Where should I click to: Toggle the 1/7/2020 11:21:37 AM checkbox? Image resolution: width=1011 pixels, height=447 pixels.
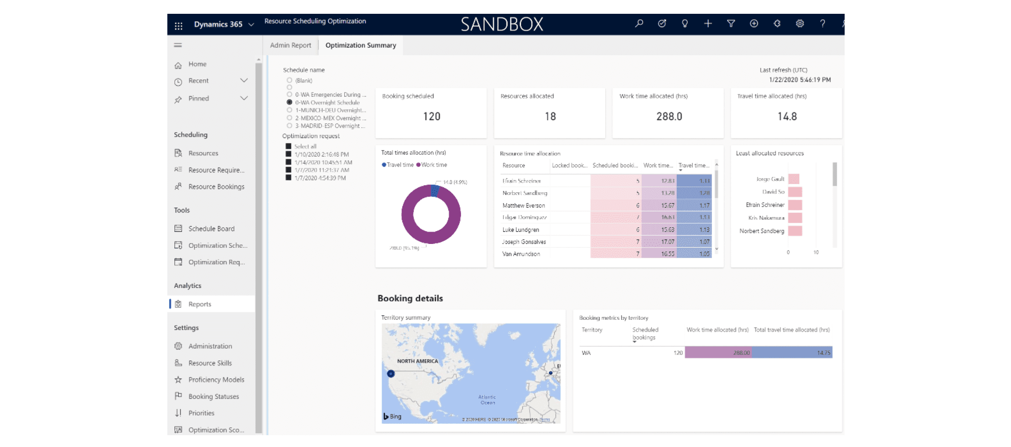pos(288,170)
